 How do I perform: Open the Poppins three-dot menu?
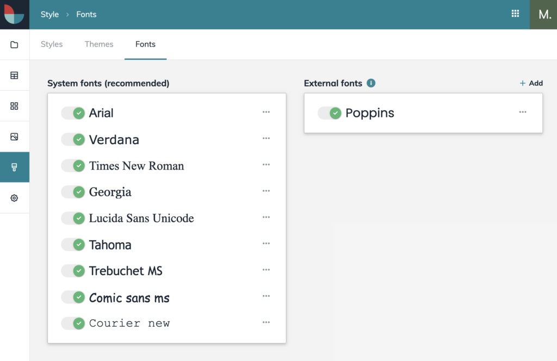tap(523, 112)
